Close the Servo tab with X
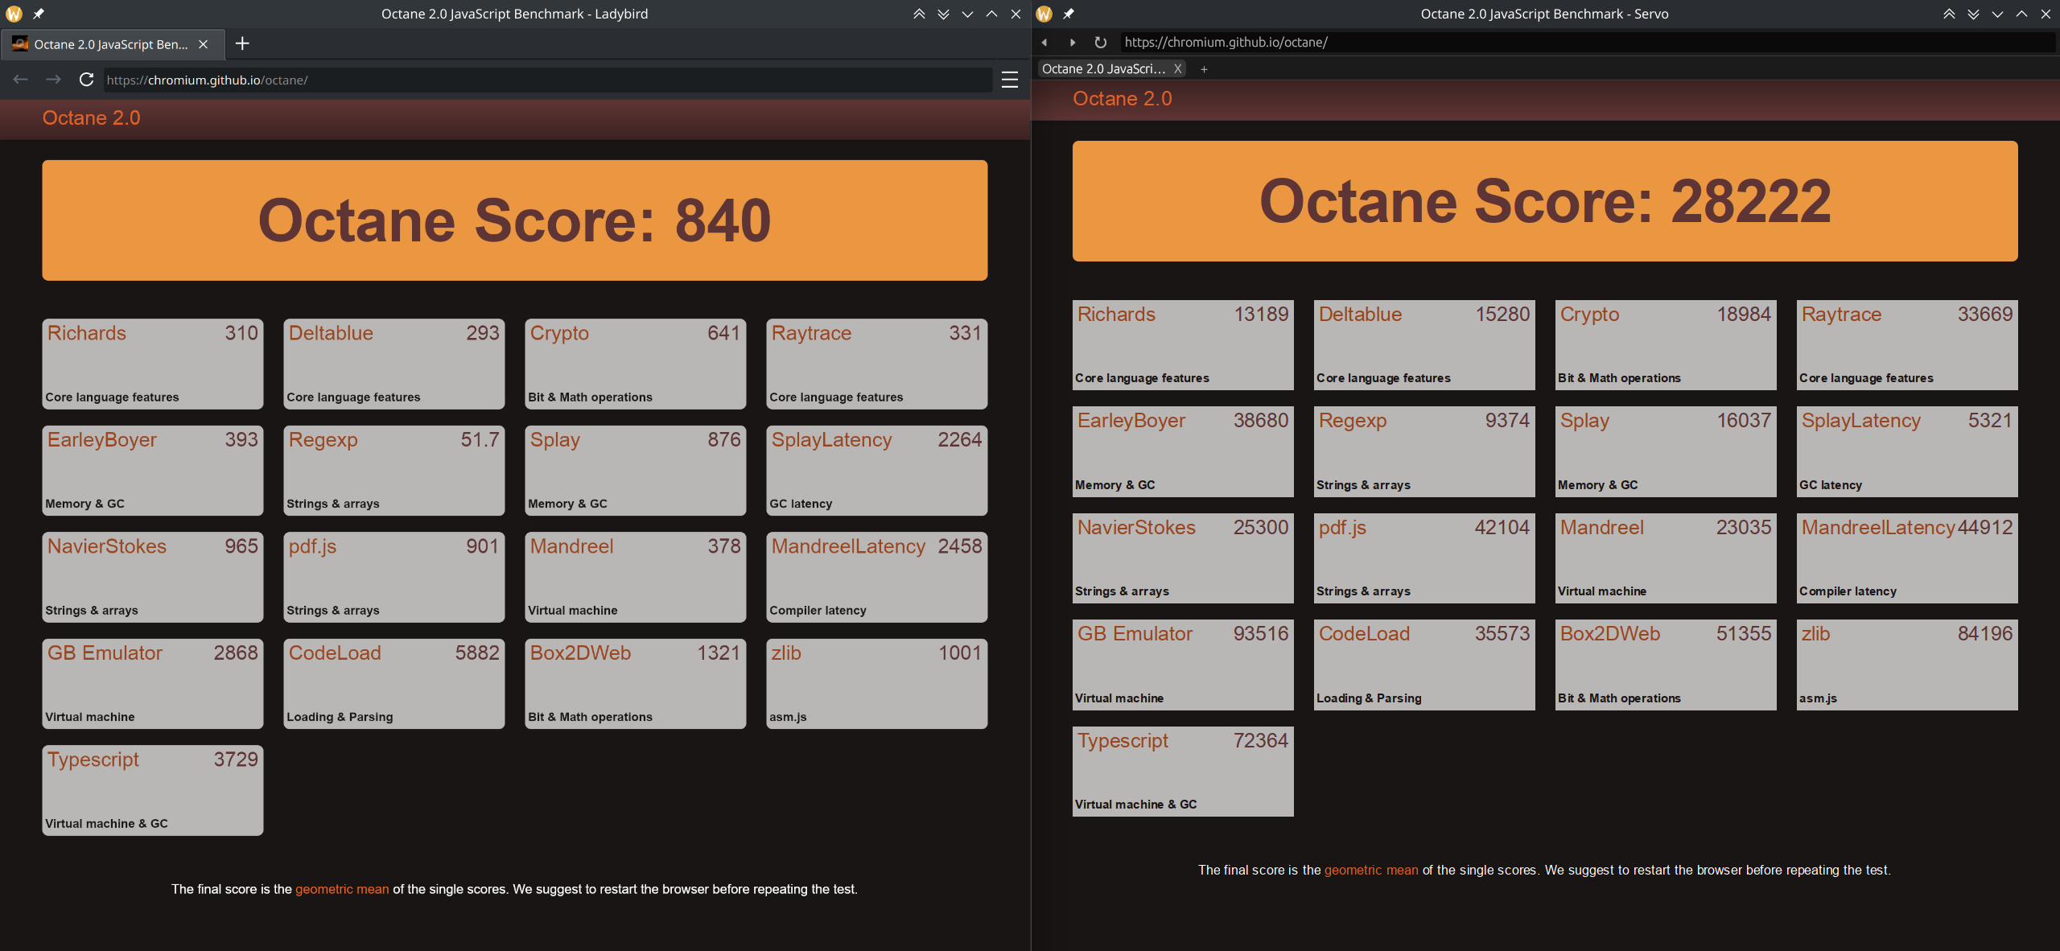This screenshot has height=951, width=2060. click(1177, 68)
